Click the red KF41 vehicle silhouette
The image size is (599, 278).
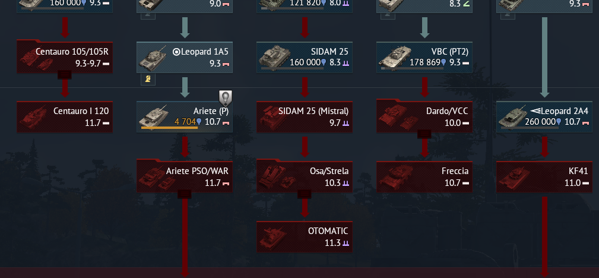click(512, 176)
